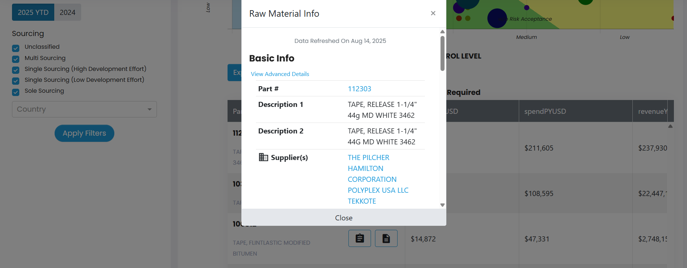
Task: Click the Data Refreshed On Aug 14, 2025 text
Action: (340, 41)
